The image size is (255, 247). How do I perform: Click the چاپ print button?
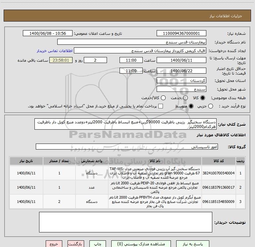point(98,244)
